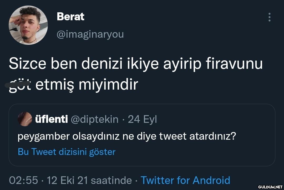Click the 24 Eyl date
Screen dimensions: 284x190
tap(142, 119)
